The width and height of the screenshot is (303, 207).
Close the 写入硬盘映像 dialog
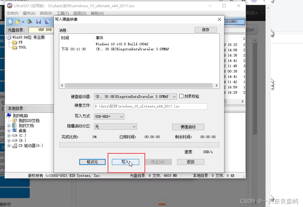pyautogui.click(x=219, y=19)
